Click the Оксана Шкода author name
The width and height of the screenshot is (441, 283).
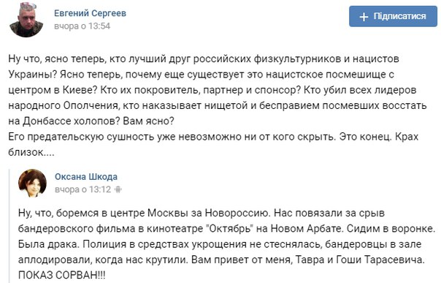point(86,177)
